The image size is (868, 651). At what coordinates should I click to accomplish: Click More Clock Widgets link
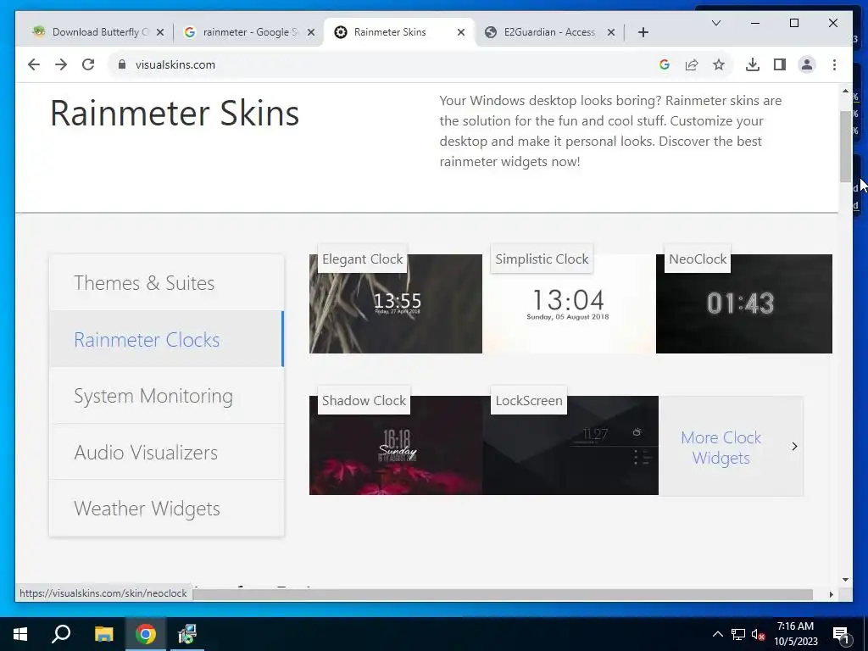[x=721, y=448]
